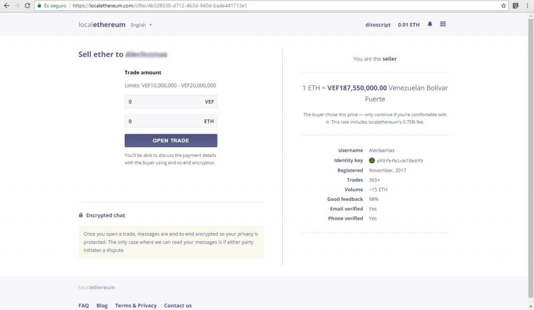This screenshot has width=534, height=310.
Task: Click the Encrypted chat lock icon
Action: [81, 215]
